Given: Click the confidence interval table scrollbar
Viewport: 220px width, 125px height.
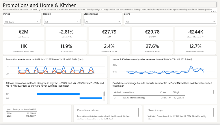Looking at the screenshot, I should 214,92.
